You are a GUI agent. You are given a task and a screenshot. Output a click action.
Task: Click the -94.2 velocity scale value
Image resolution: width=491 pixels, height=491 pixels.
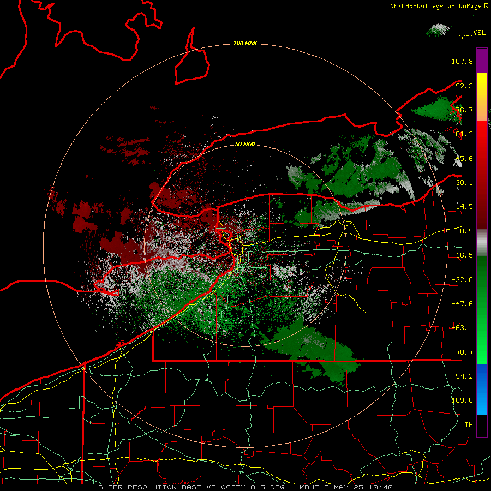(x=462, y=376)
